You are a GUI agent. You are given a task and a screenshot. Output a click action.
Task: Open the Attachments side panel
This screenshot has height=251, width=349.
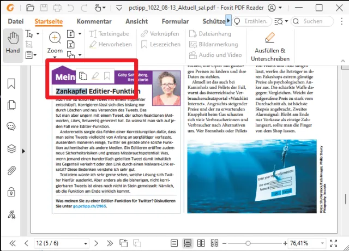[x=11, y=171]
